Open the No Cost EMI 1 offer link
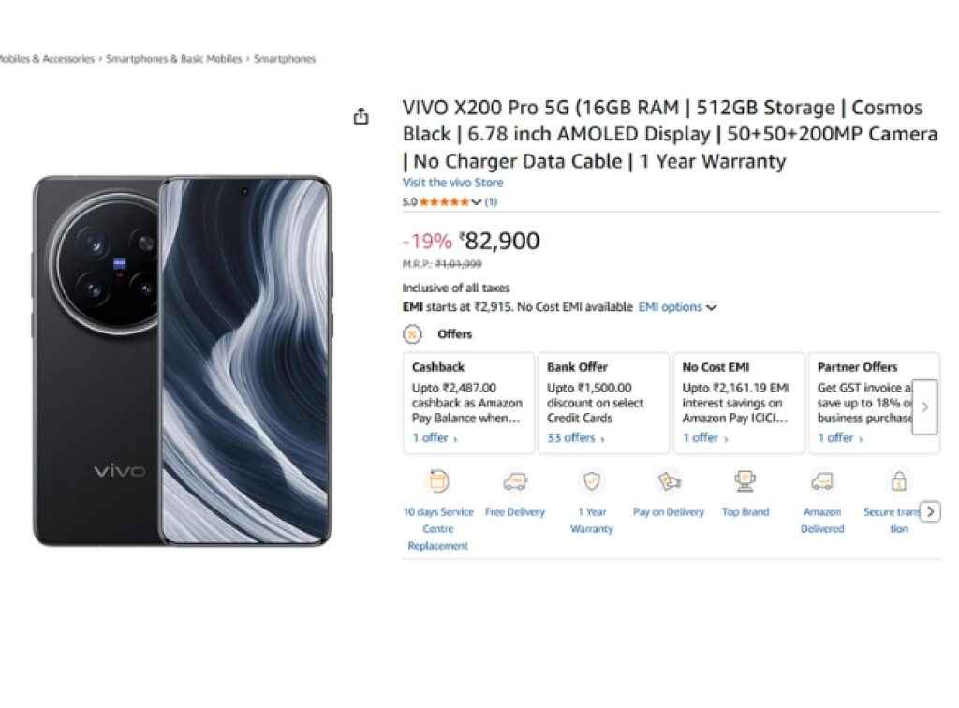The width and height of the screenshot is (959, 708). click(x=704, y=438)
